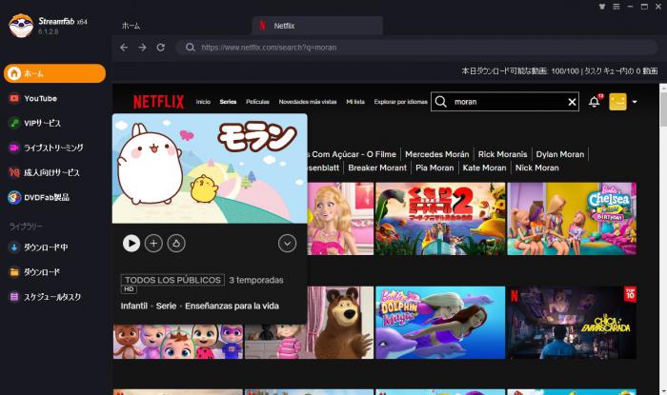The height and width of the screenshot is (395, 667).
Task: Open DVDFab製品 in the sidebar
Action: click(39, 198)
